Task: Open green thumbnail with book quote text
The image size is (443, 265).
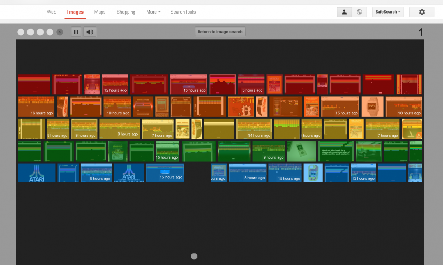Action: click(x=336, y=151)
